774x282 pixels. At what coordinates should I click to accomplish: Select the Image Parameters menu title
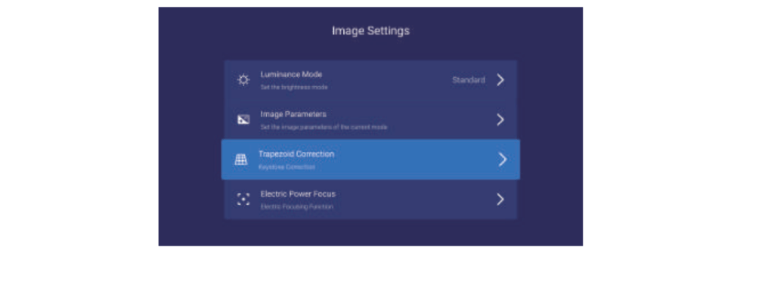click(x=293, y=114)
